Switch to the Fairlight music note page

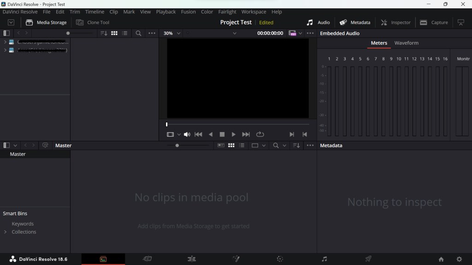[x=324, y=259]
